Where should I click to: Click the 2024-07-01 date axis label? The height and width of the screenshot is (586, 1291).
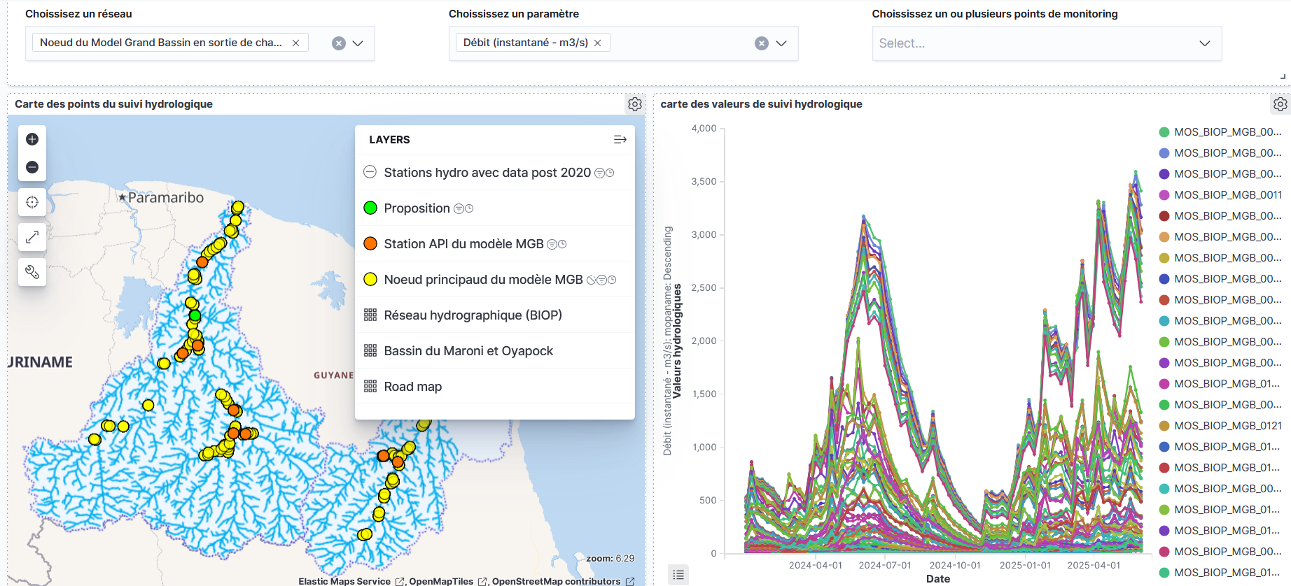885,565
